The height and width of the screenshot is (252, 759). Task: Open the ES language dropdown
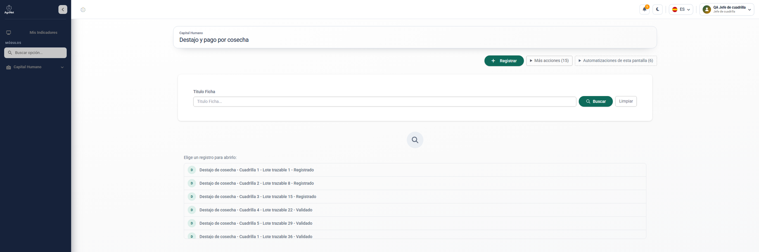coord(681,9)
